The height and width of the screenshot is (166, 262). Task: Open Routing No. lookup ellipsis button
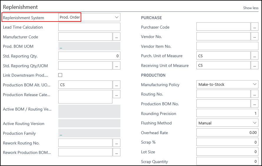pyautogui.click(x=255, y=94)
